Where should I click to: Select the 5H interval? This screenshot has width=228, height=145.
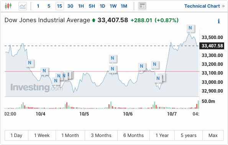pyautogui.click(x=92, y=6)
